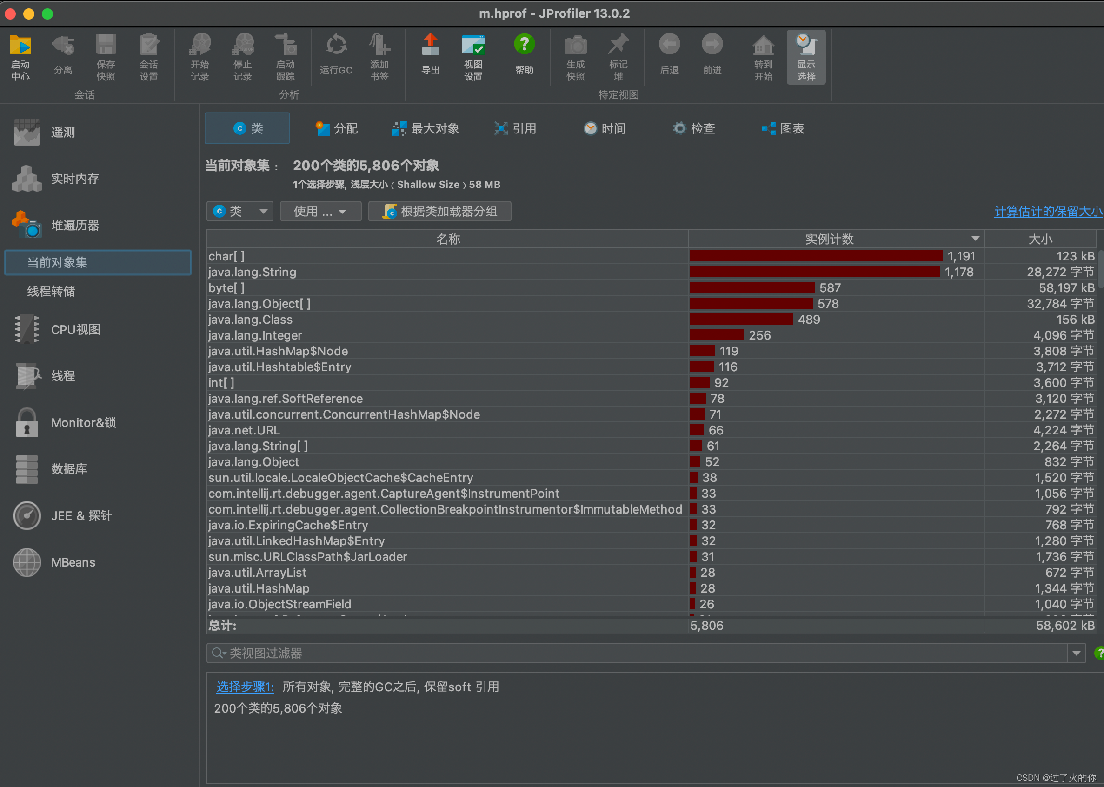Viewport: 1104px width, 787px height.
Task: Select the sun.misc.URLClassPath$JarLoader row
Action: click(x=651, y=557)
